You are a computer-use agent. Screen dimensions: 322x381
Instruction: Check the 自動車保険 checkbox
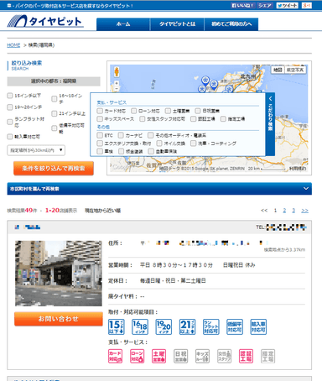point(151,151)
